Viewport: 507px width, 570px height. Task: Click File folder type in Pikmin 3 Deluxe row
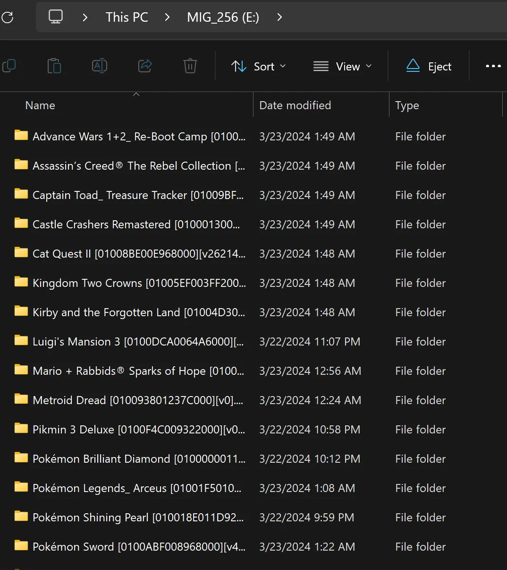(420, 430)
